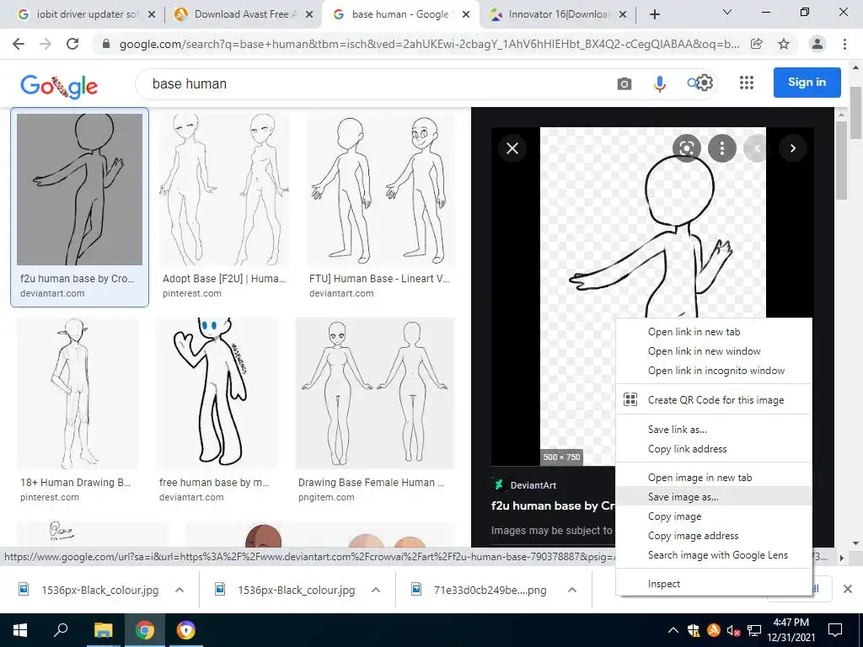The width and height of the screenshot is (863, 647).
Task: Show hidden system tray icons
Action: [673, 630]
